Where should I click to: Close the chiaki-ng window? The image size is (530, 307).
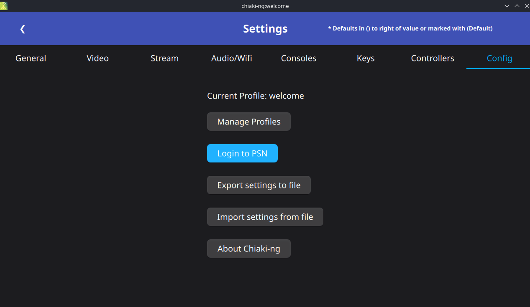pos(526,6)
